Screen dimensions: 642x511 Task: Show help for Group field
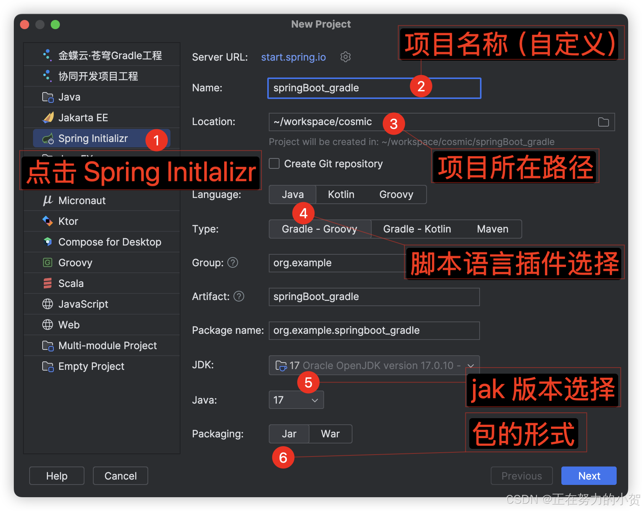pyautogui.click(x=233, y=262)
